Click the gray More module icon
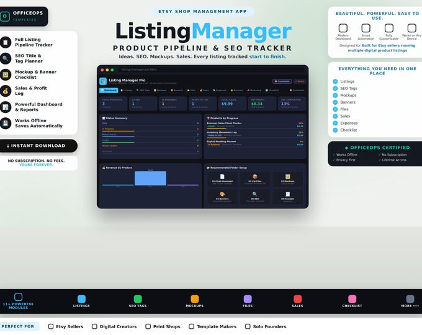 pos(410,298)
